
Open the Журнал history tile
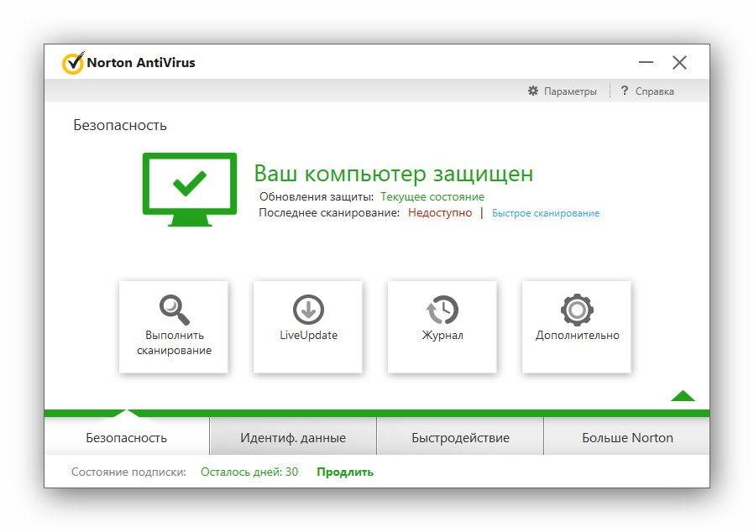click(442, 326)
